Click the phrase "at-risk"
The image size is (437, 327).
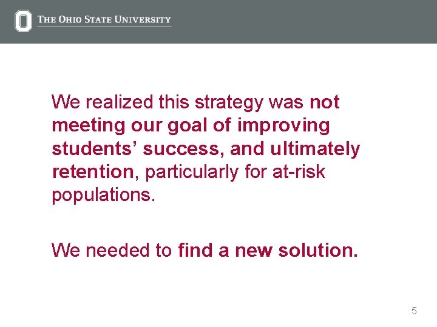click(298, 172)
